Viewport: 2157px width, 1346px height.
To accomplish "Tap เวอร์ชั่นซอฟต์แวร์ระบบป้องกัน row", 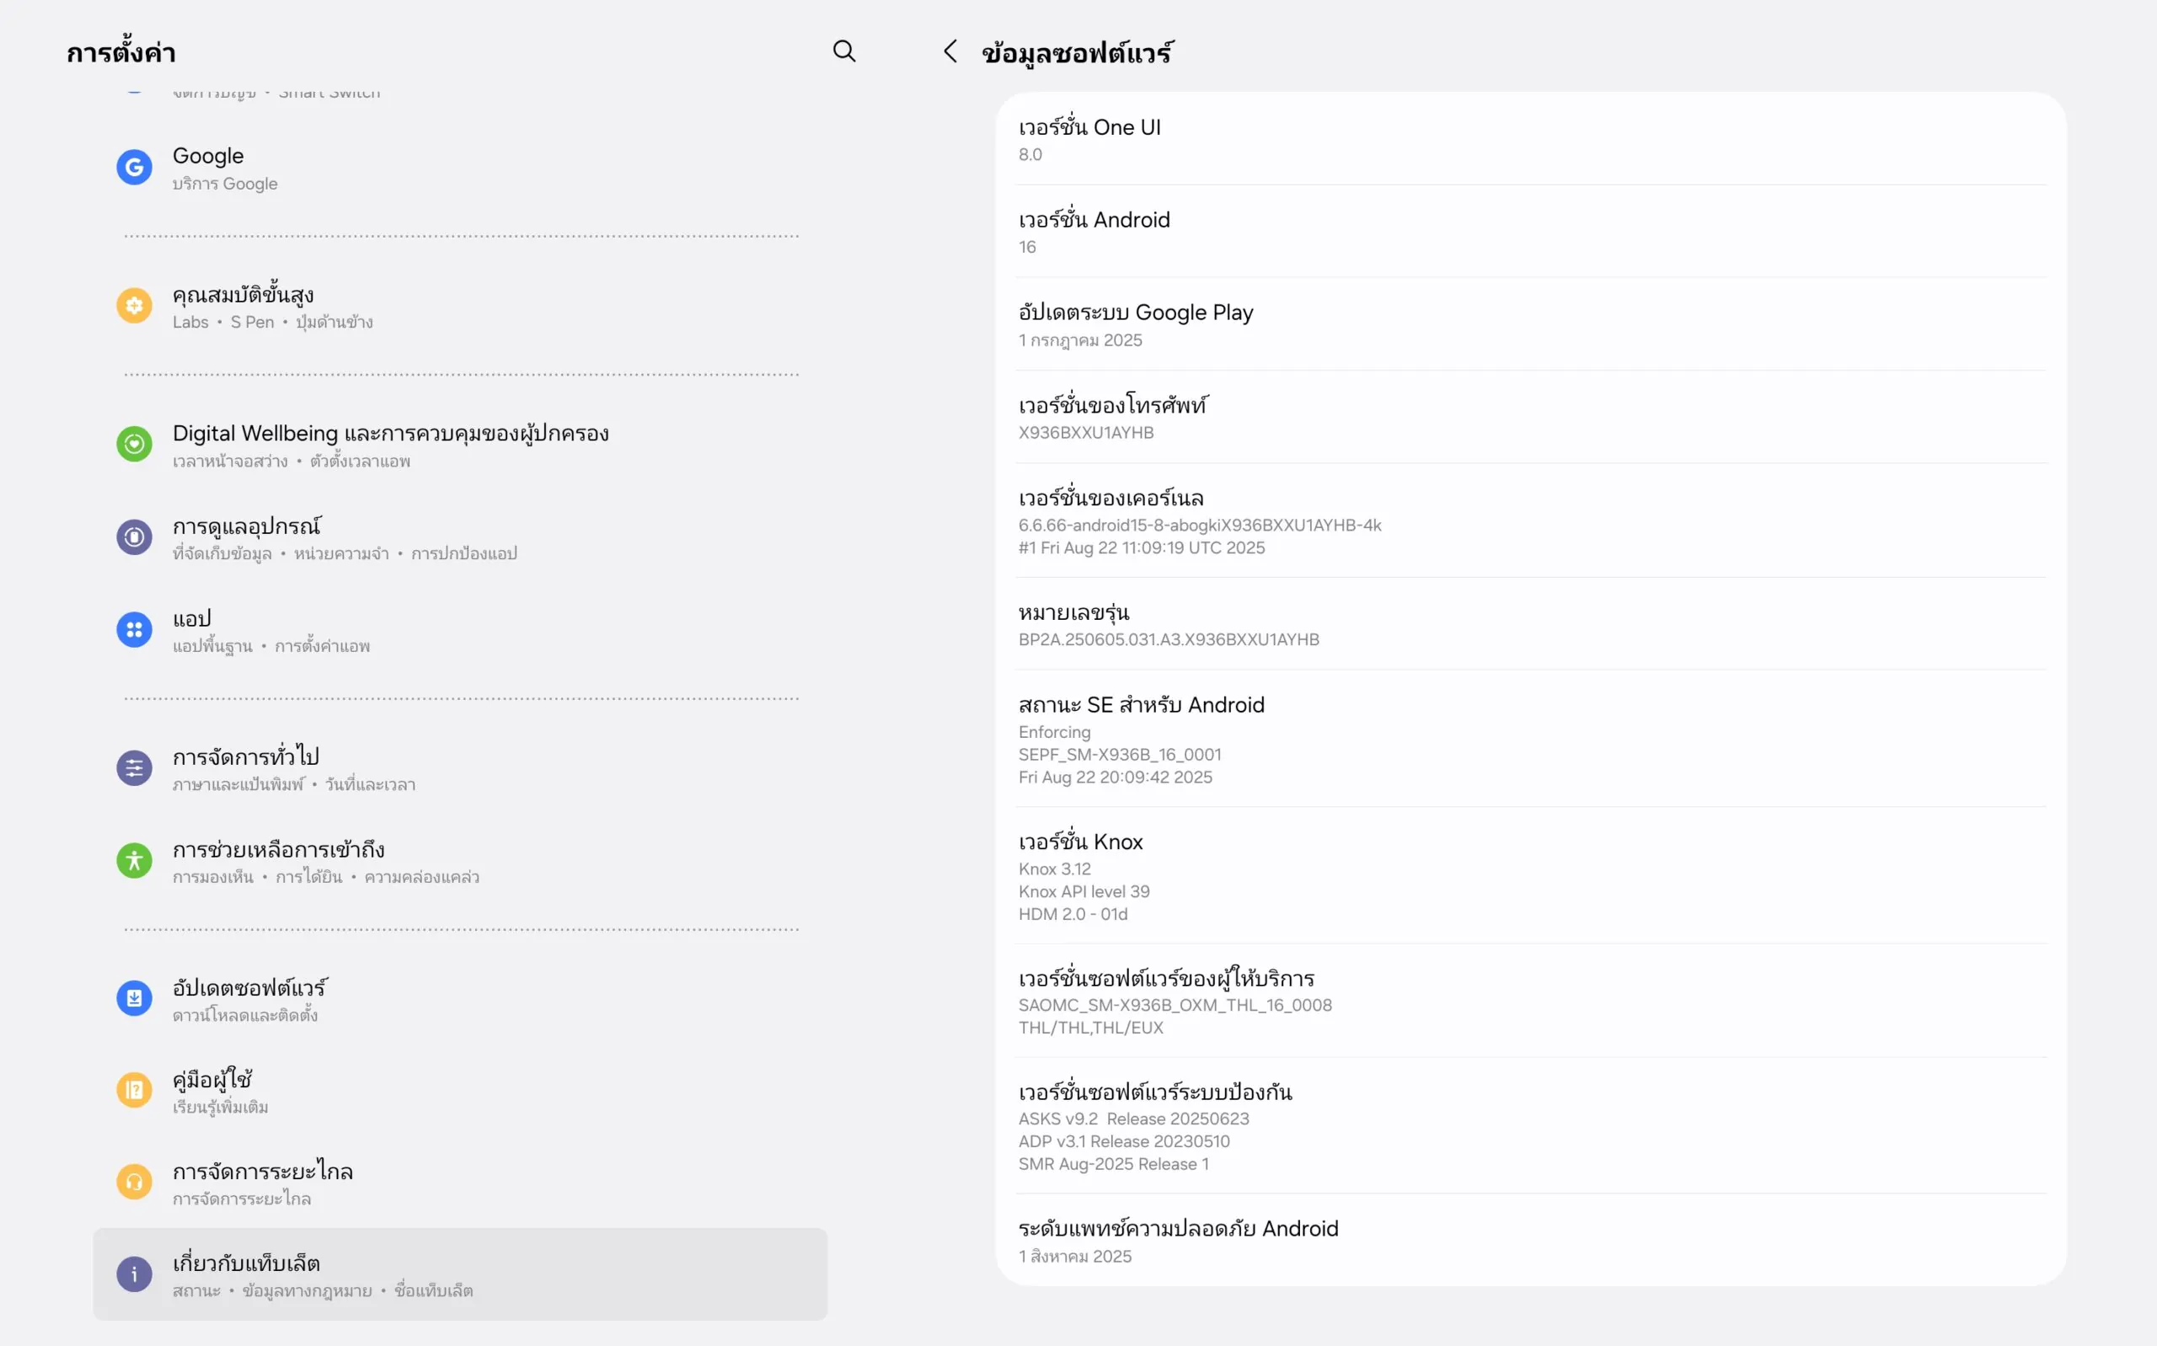I will [x=1531, y=1125].
